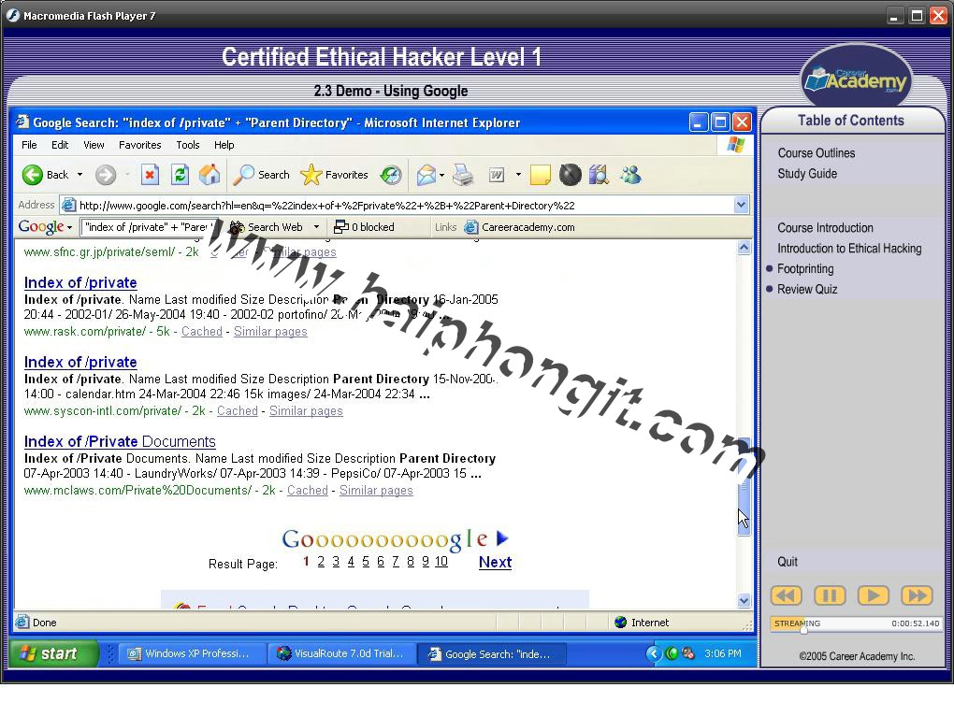Open the Favorites menu

pyautogui.click(x=140, y=145)
